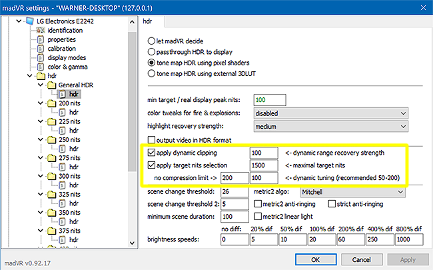Close the madVR settings window
This screenshot has height=270, width=433.
pyautogui.click(x=423, y=8)
